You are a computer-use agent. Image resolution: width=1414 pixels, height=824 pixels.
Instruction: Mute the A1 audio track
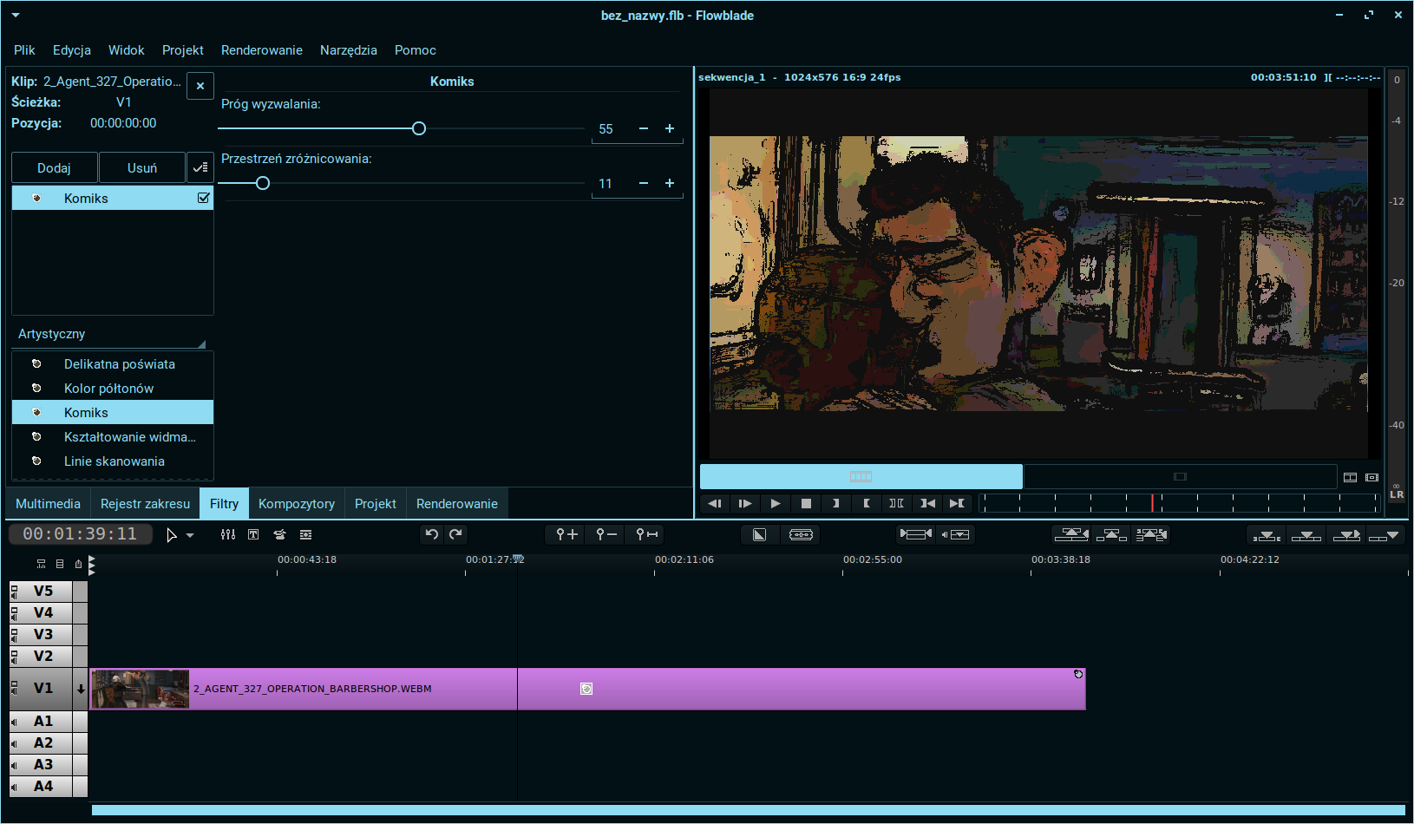click(x=14, y=722)
